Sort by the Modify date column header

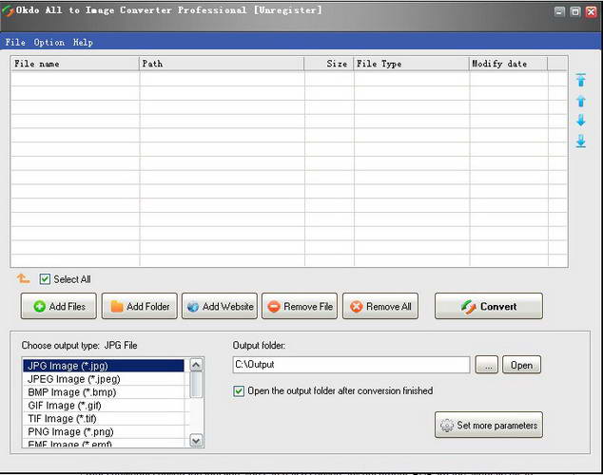[x=509, y=64]
